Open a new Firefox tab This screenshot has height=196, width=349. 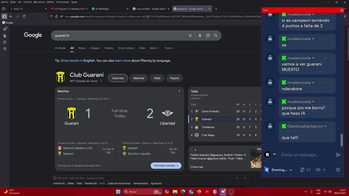click(x=216, y=9)
